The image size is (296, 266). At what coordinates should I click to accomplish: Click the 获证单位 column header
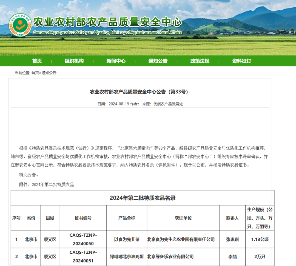pyautogui.click(x=183, y=218)
